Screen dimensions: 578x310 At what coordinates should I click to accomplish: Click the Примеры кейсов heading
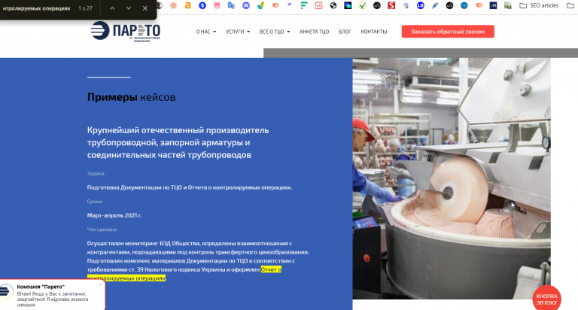tap(131, 97)
